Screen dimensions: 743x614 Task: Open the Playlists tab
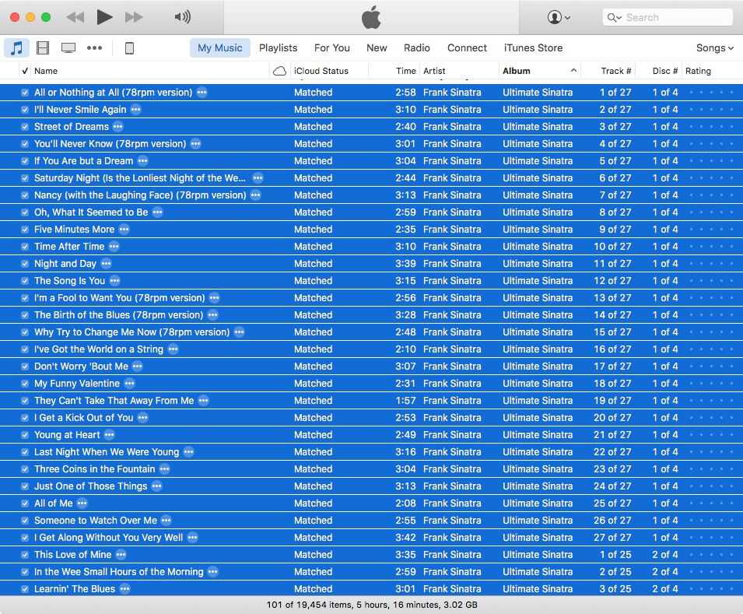[x=279, y=48]
